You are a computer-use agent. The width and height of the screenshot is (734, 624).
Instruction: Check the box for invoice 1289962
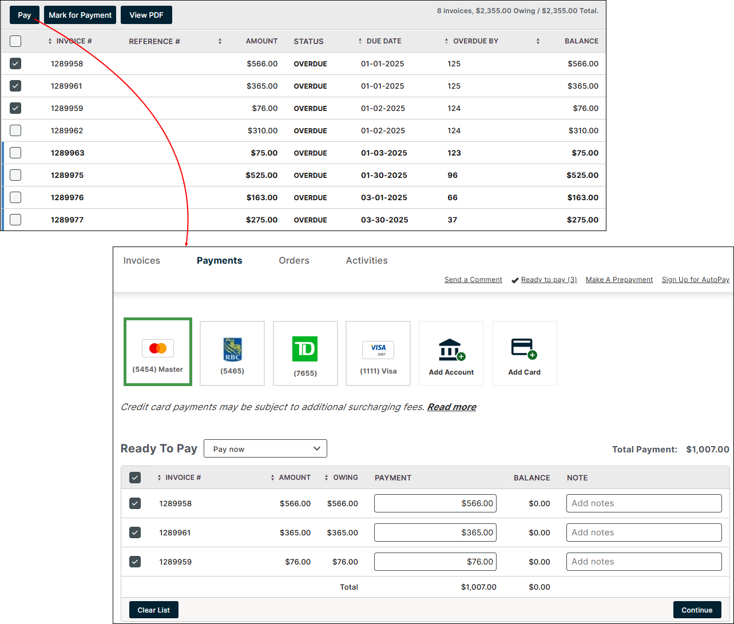coord(15,130)
